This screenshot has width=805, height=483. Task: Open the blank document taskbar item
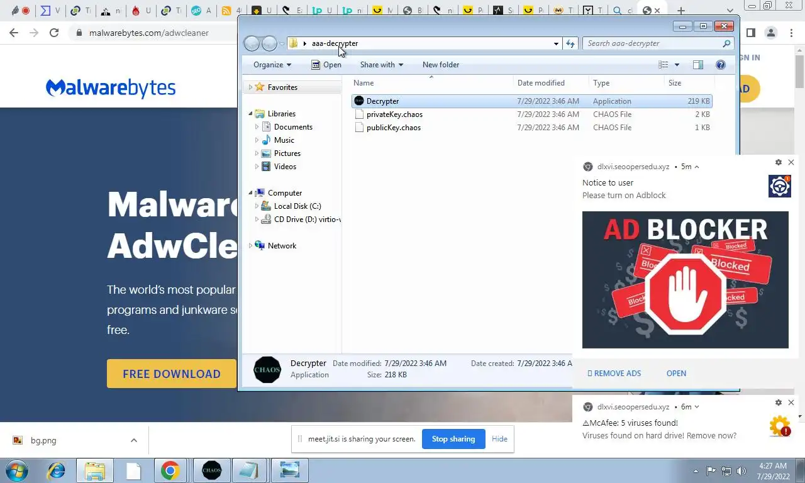point(133,470)
